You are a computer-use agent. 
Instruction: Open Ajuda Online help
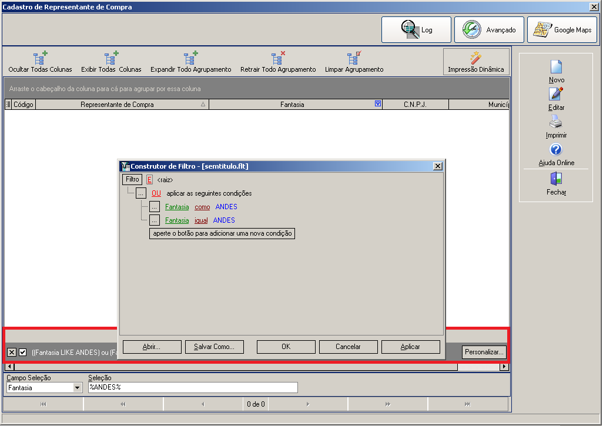coord(556,155)
